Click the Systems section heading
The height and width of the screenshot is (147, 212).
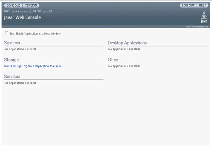click(x=12, y=43)
